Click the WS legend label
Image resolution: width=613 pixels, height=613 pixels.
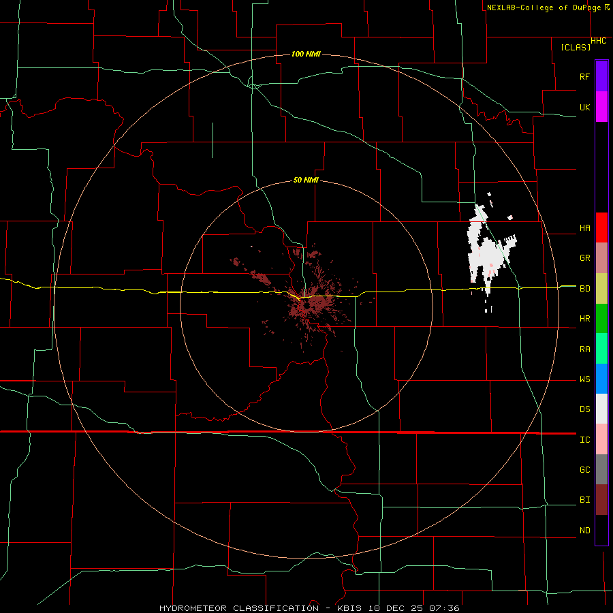584,379
